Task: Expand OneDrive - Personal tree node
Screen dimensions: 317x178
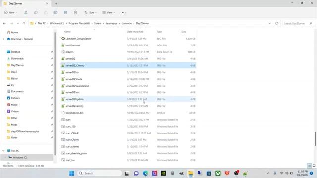Action: 3,39
